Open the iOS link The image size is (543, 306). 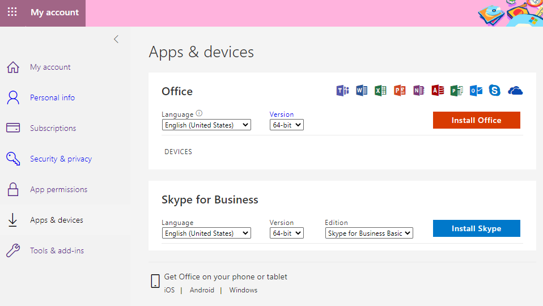[169, 290]
